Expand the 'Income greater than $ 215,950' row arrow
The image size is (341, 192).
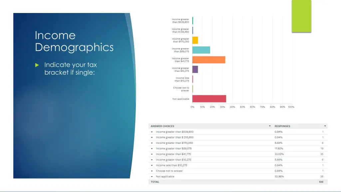tap(152, 138)
